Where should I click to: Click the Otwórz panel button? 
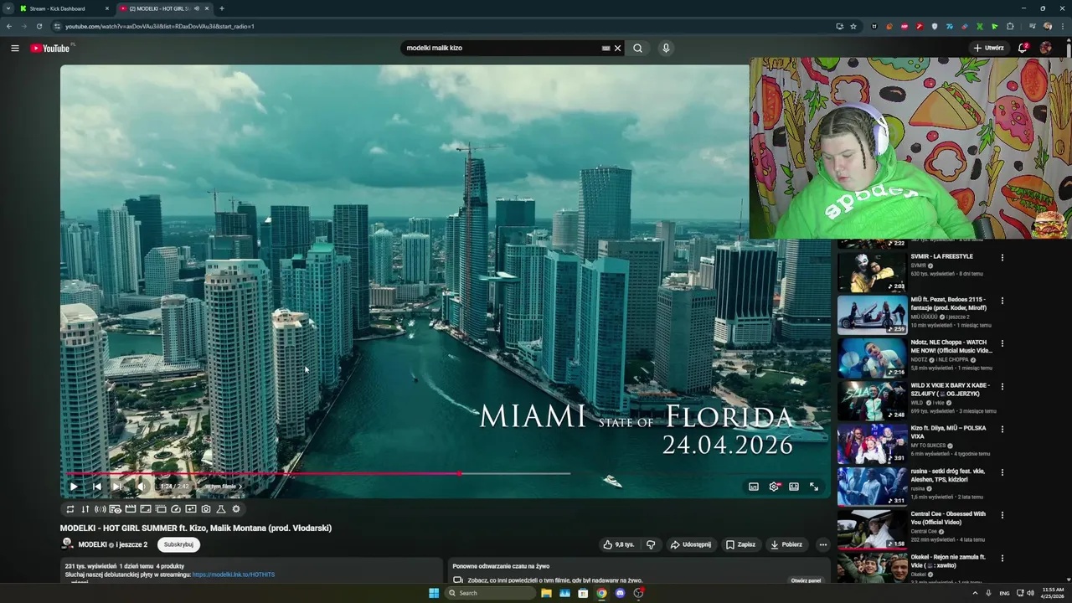click(806, 580)
